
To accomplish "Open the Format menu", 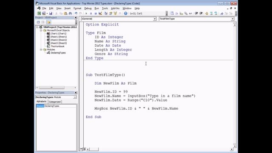I will click(77, 8).
